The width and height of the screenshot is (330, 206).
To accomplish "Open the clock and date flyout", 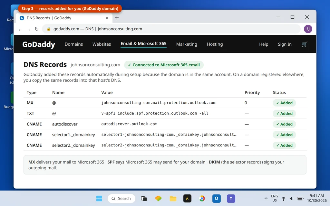I will (x=317, y=198).
